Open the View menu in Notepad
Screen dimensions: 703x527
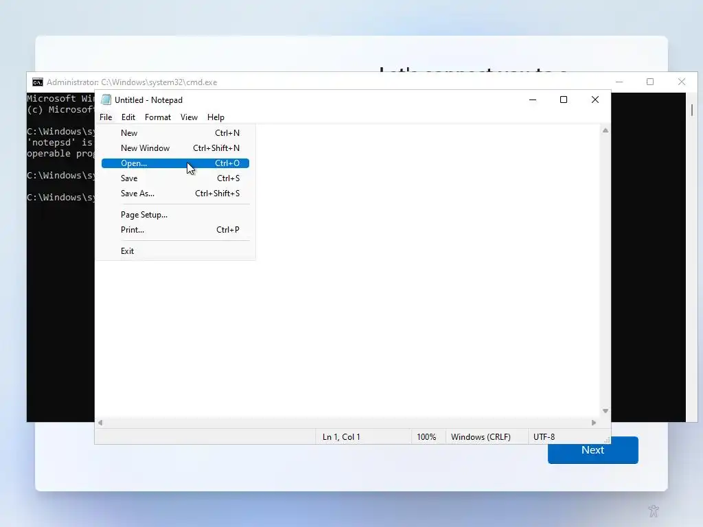coord(189,117)
